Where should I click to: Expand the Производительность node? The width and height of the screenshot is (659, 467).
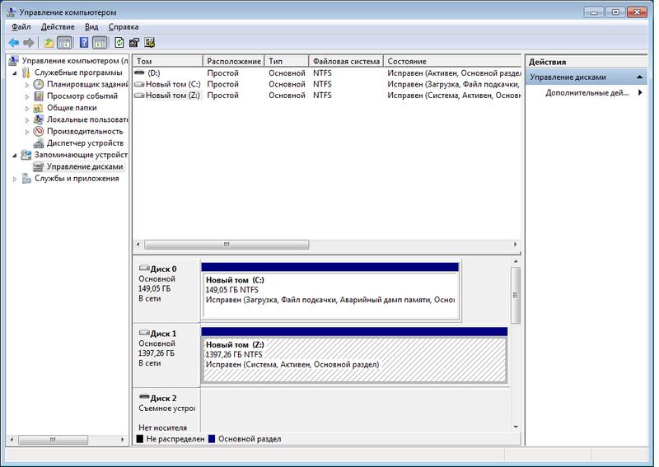click(27, 132)
